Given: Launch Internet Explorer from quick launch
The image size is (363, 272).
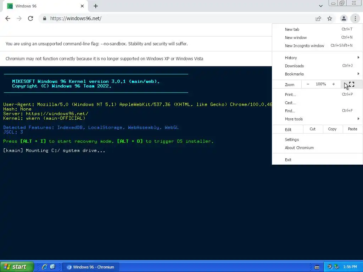Looking at the screenshot, I should pyautogui.click(x=44, y=267).
